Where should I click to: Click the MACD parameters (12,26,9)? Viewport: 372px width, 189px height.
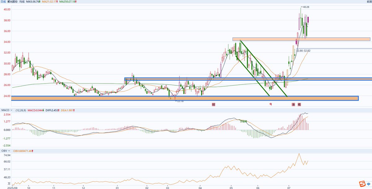(x=20, y=110)
